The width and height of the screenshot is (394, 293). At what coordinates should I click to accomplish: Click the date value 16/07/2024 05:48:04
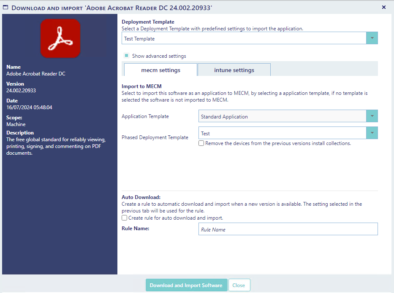29,108
